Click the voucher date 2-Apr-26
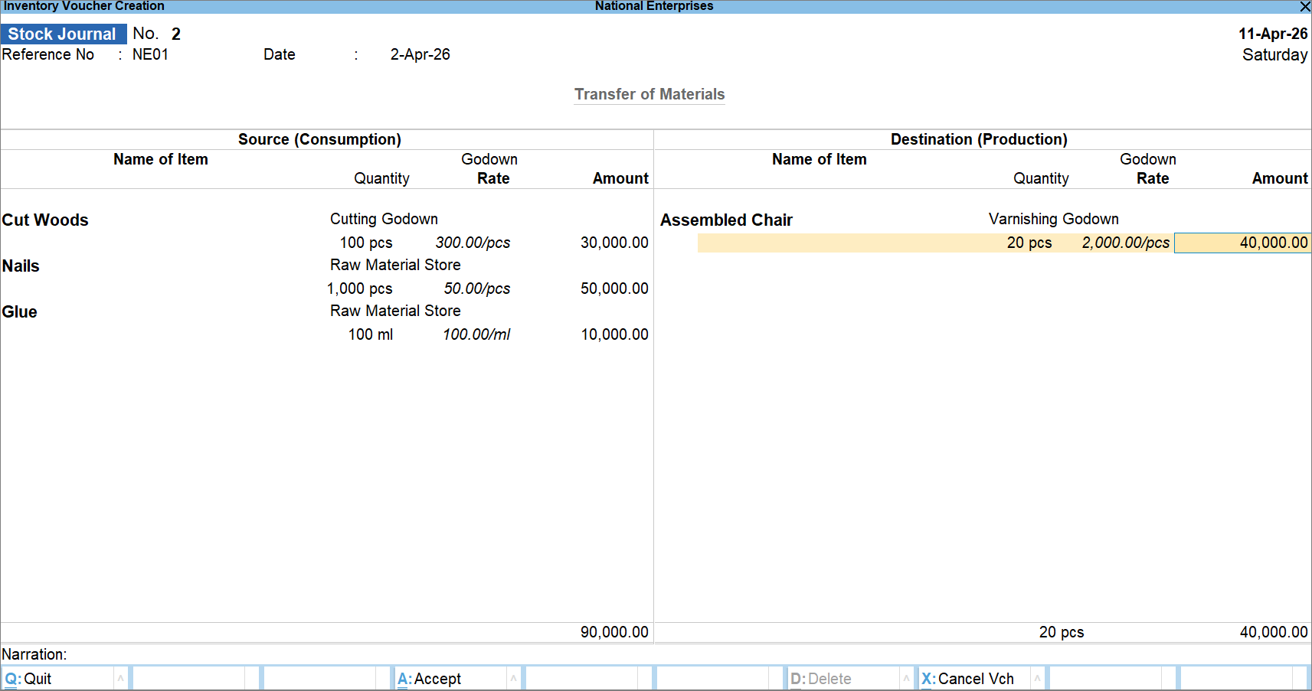This screenshot has width=1312, height=691. pos(420,54)
